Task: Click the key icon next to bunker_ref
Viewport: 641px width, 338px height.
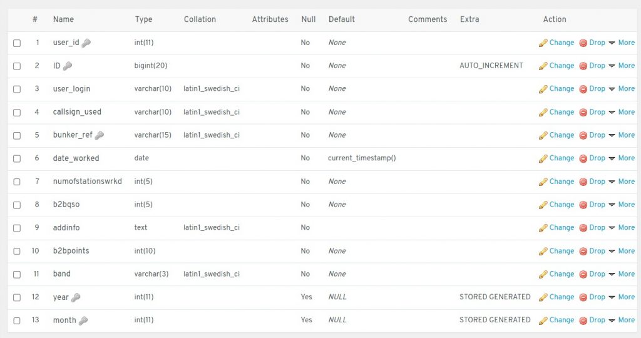Action: (99, 135)
